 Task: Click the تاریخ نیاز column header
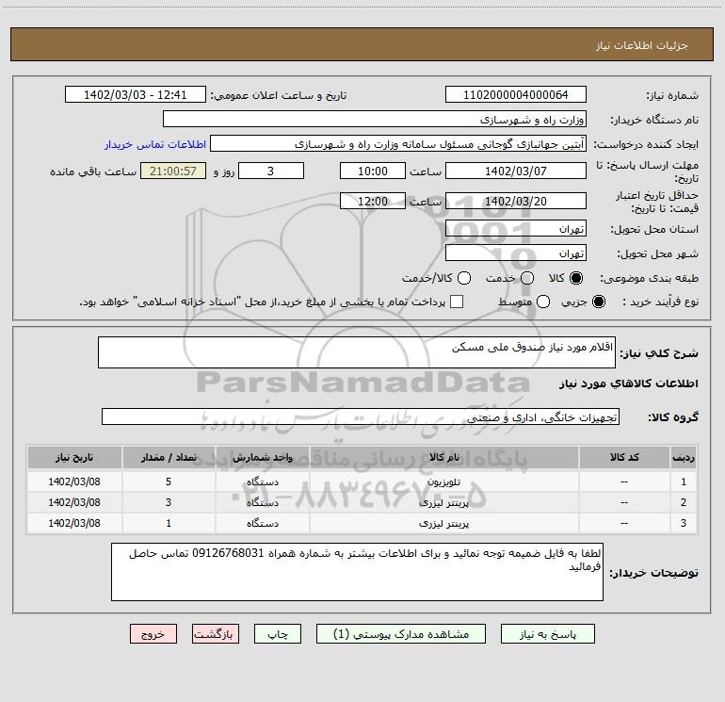coord(74,458)
